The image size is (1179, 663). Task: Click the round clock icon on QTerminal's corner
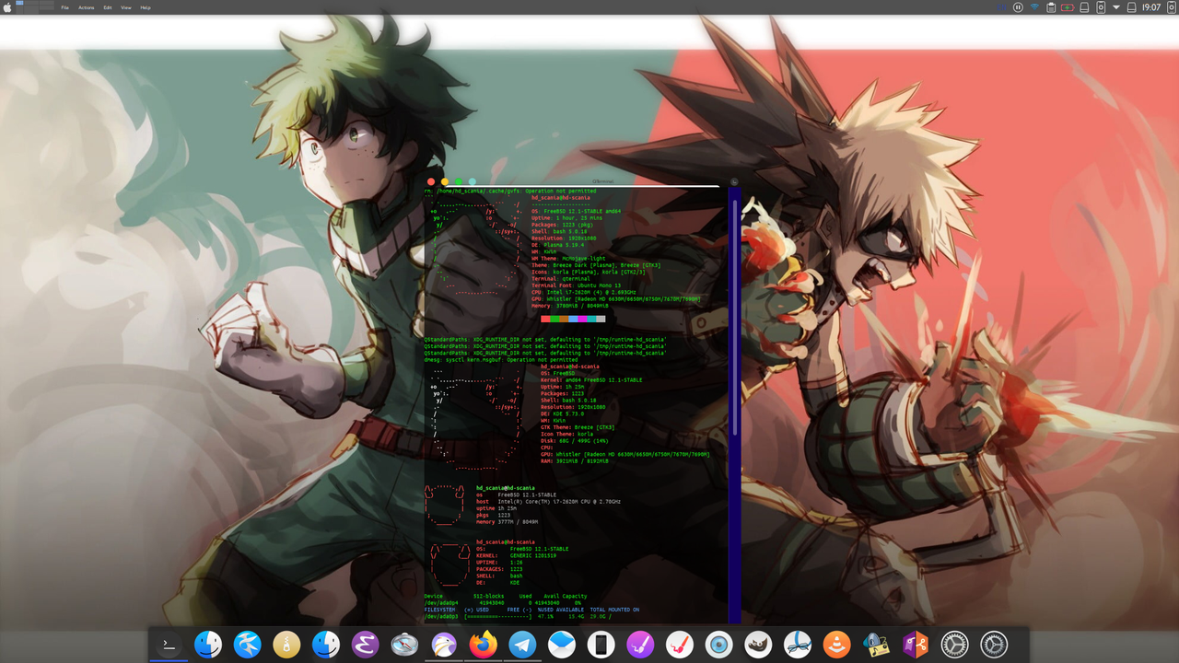734,182
